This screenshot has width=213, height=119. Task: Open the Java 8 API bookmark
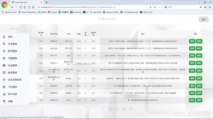point(96,12)
